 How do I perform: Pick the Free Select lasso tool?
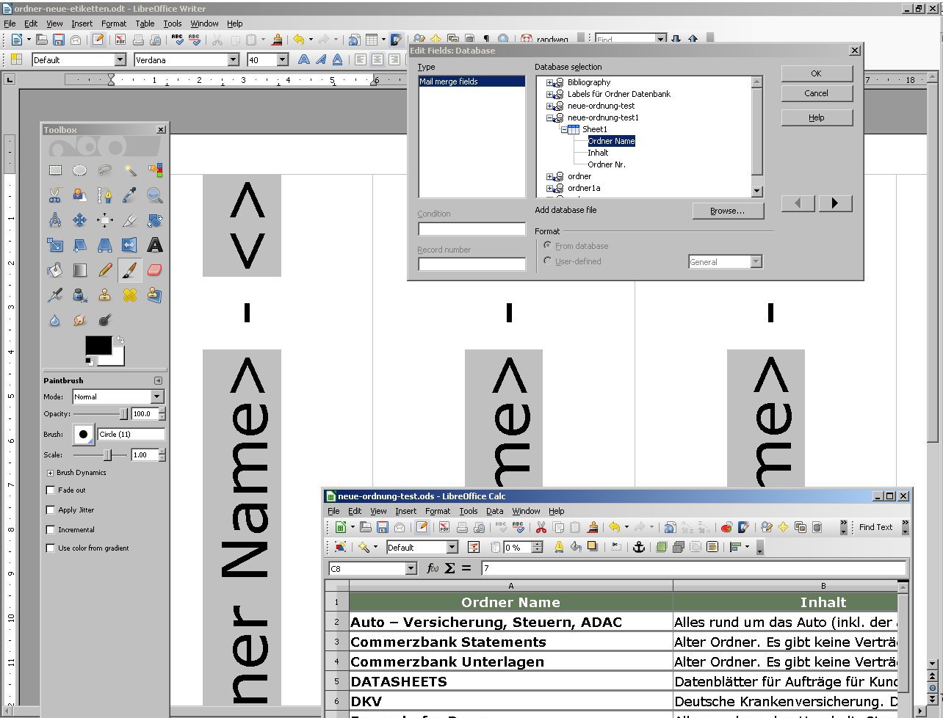coord(105,170)
